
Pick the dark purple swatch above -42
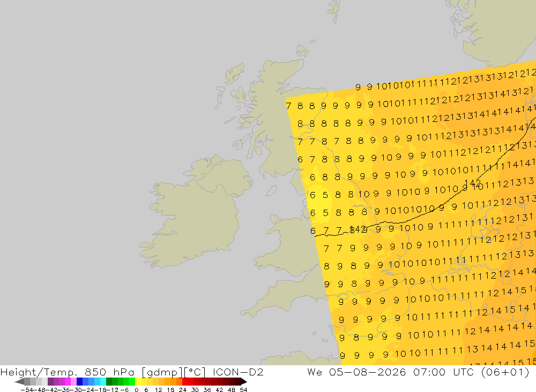(x=50, y=381)
